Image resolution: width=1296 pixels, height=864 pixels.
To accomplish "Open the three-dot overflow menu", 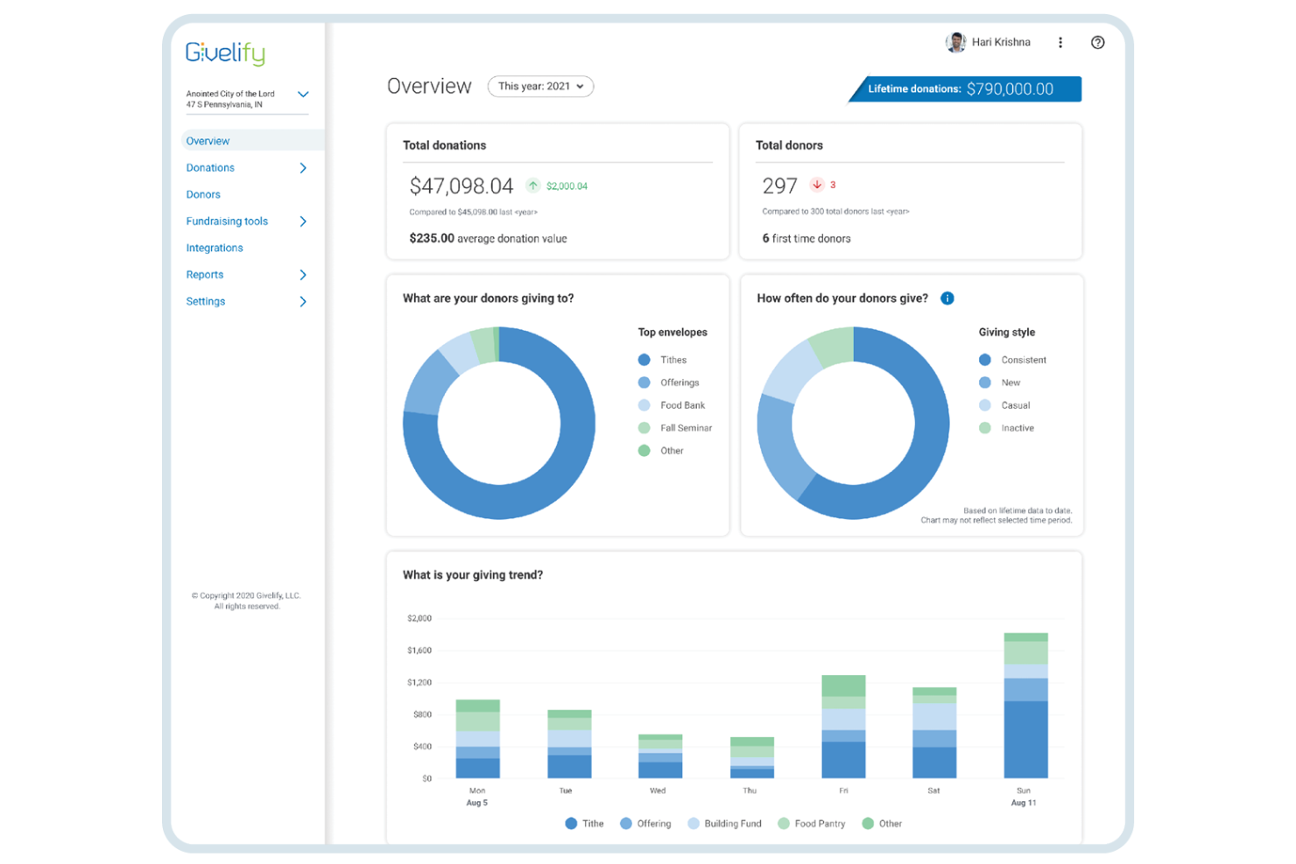I will click(1060, 41).
